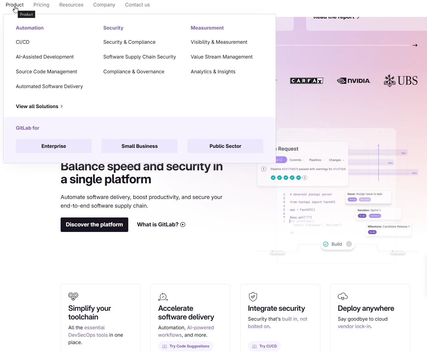Select Commits tab in merge request
The image size is (427, 353).
tap(295, 160)
